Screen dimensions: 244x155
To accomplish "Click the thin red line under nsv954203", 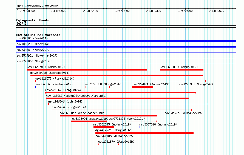I will [x=122, y=110].
